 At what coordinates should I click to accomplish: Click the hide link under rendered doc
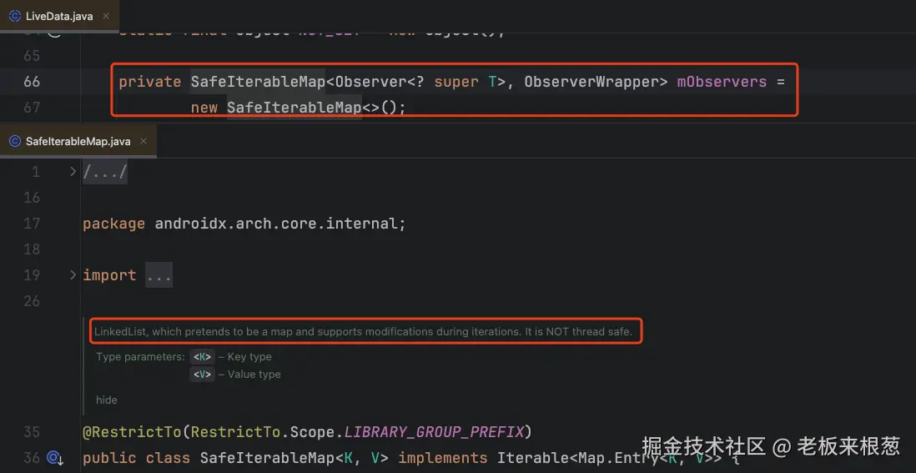[x=106, y=400]
